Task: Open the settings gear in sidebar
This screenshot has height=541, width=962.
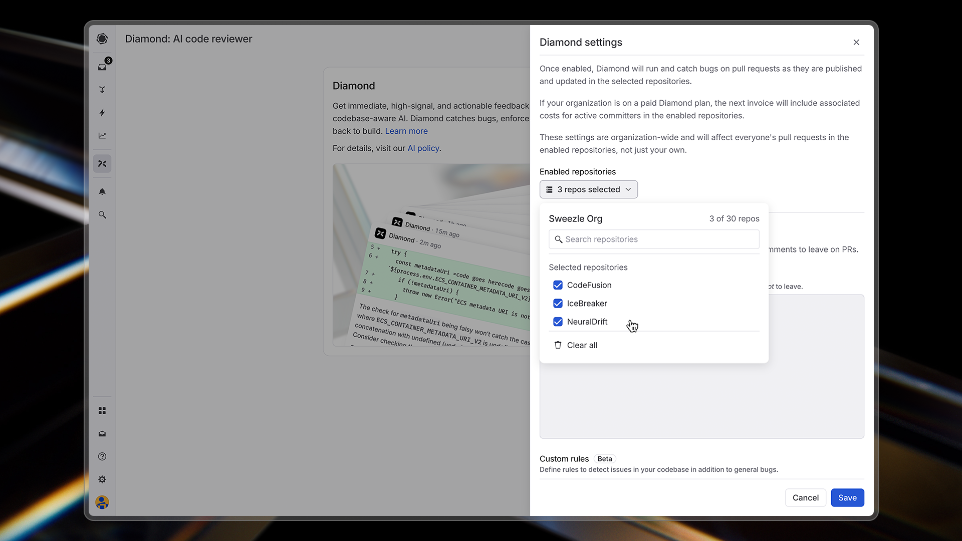Action: pos(102,479)
